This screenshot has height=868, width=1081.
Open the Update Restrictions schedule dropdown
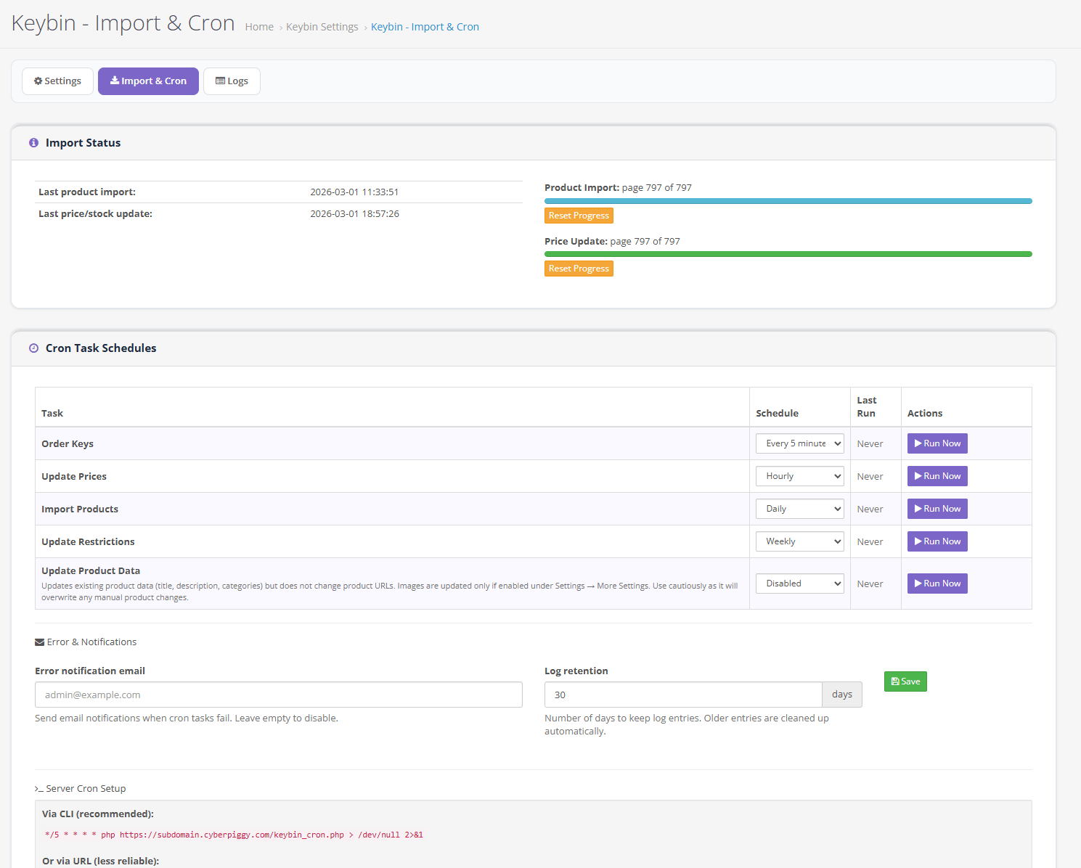799,541
